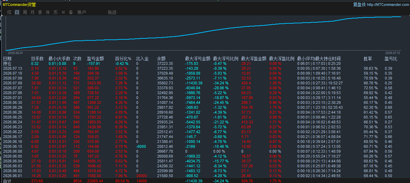Select the 日 daily tab

coord(17,12)
